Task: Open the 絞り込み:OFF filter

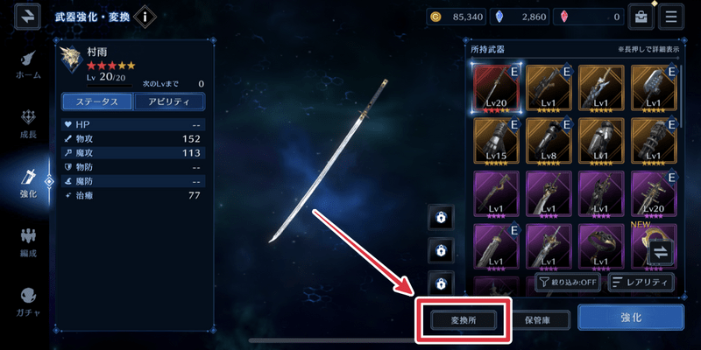Action: tap(568, 283)
